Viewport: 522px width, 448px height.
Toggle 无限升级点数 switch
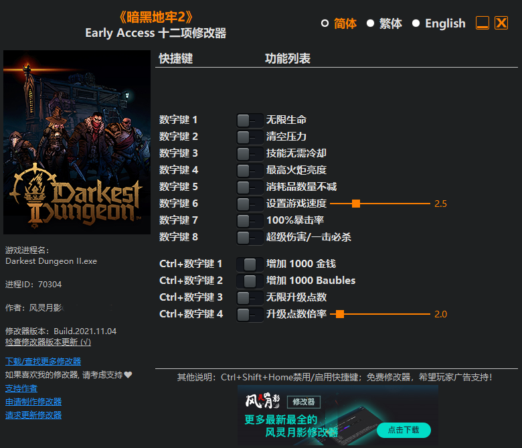(x=249, y=297)
